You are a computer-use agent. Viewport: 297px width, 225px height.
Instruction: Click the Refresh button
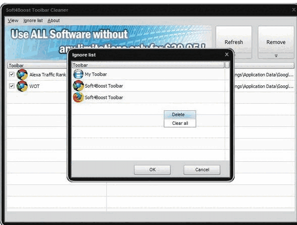(234, 42)
